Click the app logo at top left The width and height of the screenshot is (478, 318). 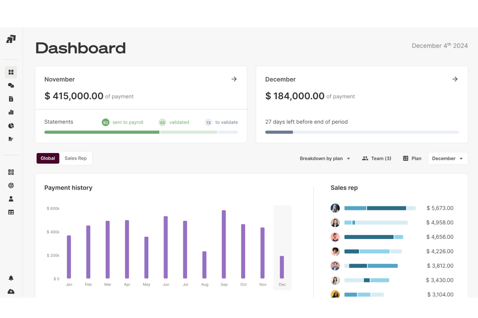click(x=11, y=39)
